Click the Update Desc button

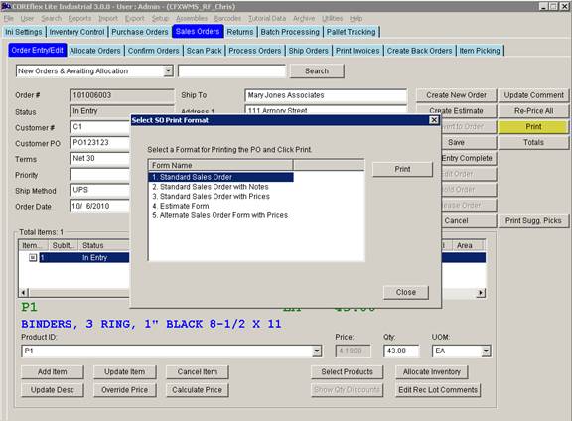pyautogui.click(x=53, y=390)
